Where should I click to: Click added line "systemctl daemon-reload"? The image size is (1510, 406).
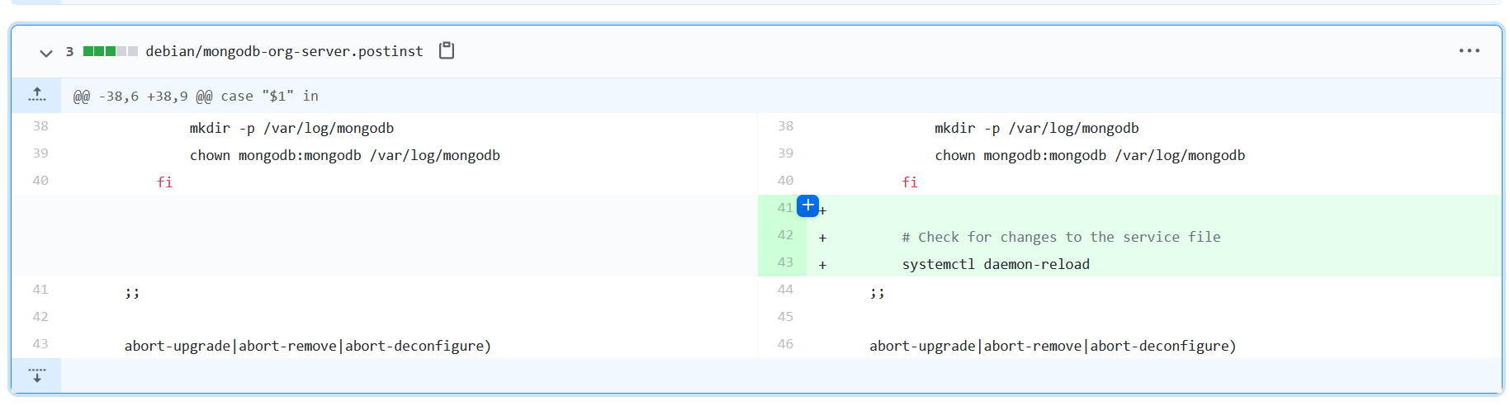pyautogui.click(x=996, y=264)
